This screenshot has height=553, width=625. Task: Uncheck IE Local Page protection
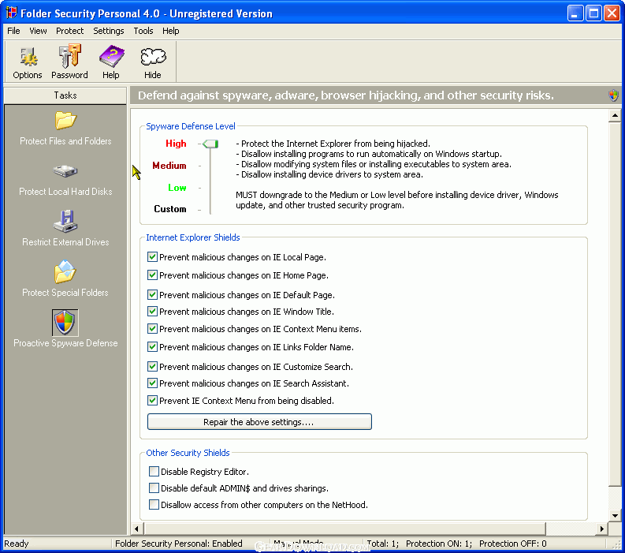(152, 257)
